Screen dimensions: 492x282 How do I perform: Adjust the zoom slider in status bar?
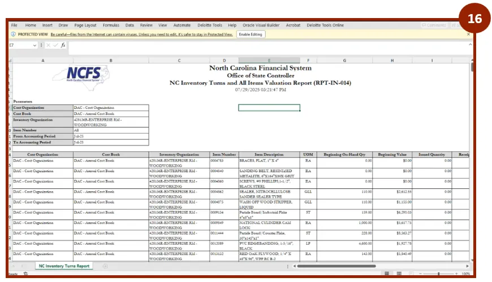(x=439, y=274)
